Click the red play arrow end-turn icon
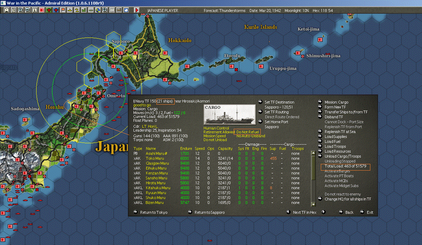422x245 pixels. click(137, 10)
